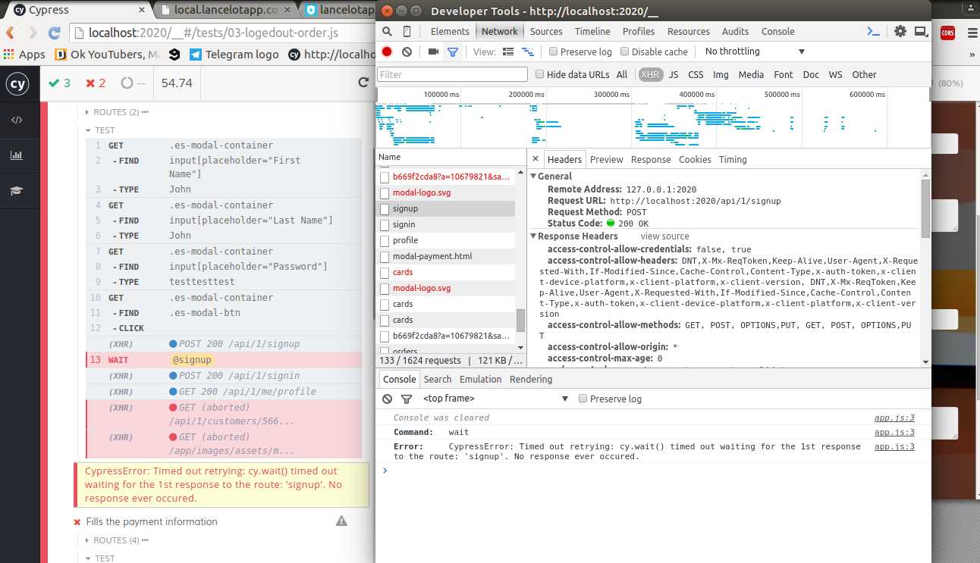Enable Preserve log in Network toolbar
This screenshot has height=563, width=980.
pos(554,52)
